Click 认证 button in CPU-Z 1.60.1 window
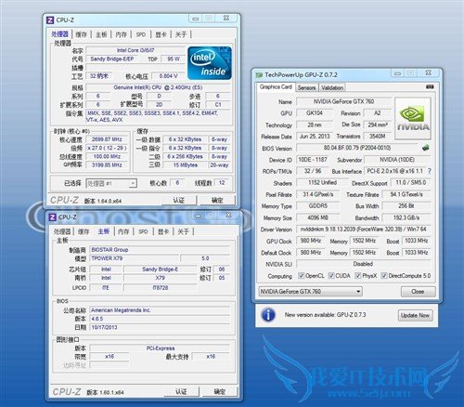 [x=181, y=392]
